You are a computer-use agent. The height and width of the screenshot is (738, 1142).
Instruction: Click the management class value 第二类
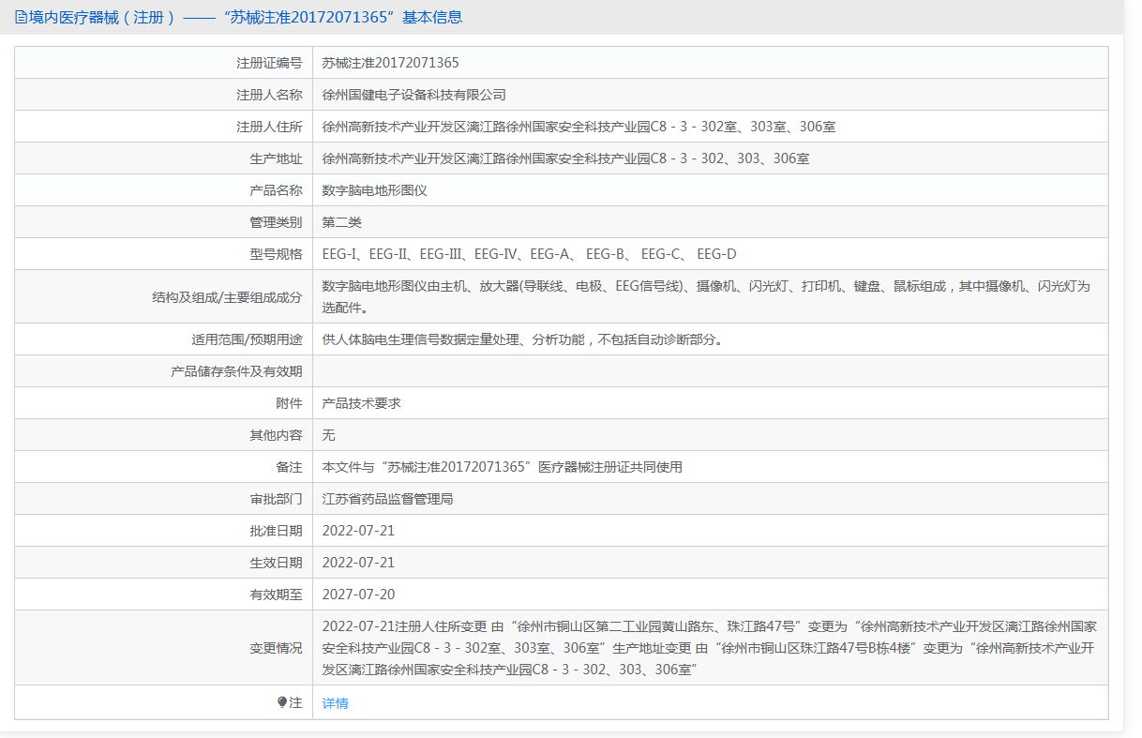pyautogui.click(x=341, y=222)
